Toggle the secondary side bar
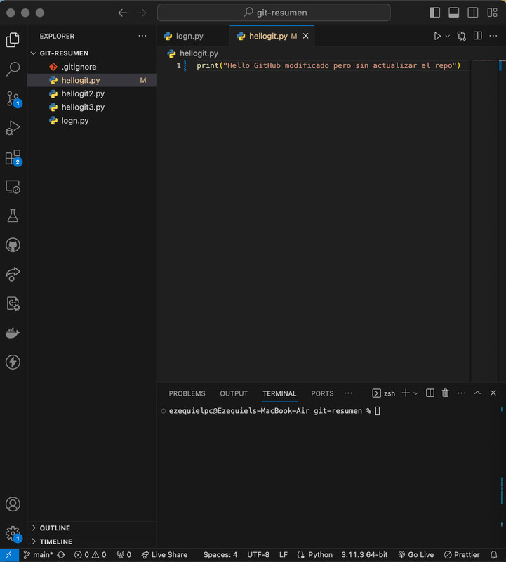Image resolution: width=506 pixels, height=562 pixels. click(473, 13)
